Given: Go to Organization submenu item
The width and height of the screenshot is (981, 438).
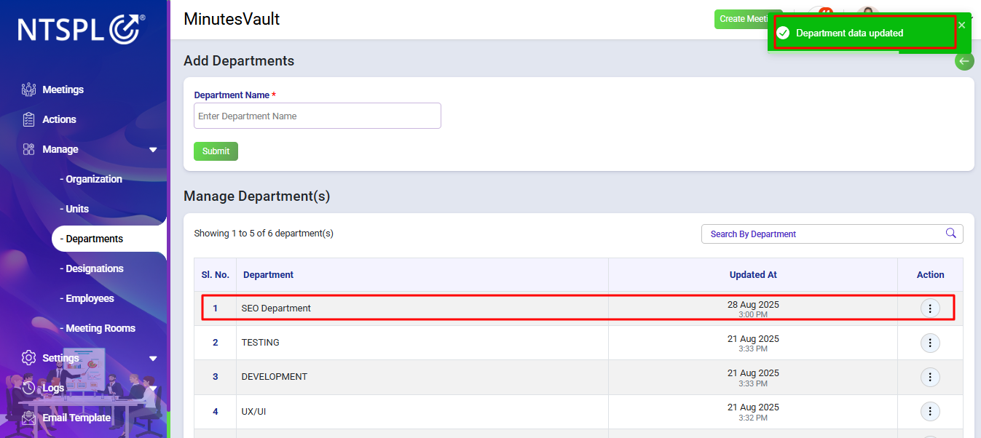Looking at the screenshot, I should 91,179.
